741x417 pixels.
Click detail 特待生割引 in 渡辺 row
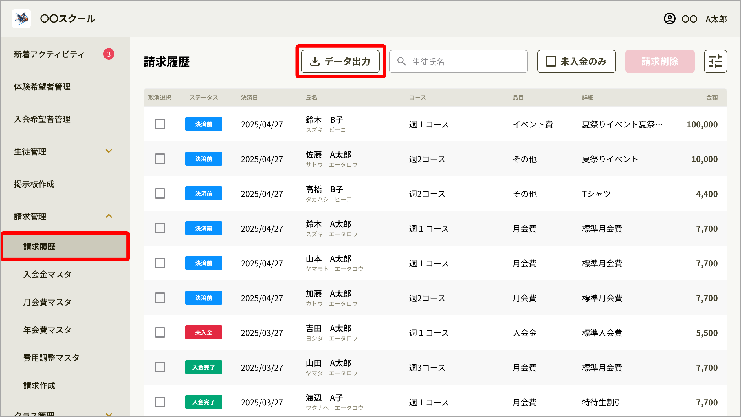pos(602,402)
